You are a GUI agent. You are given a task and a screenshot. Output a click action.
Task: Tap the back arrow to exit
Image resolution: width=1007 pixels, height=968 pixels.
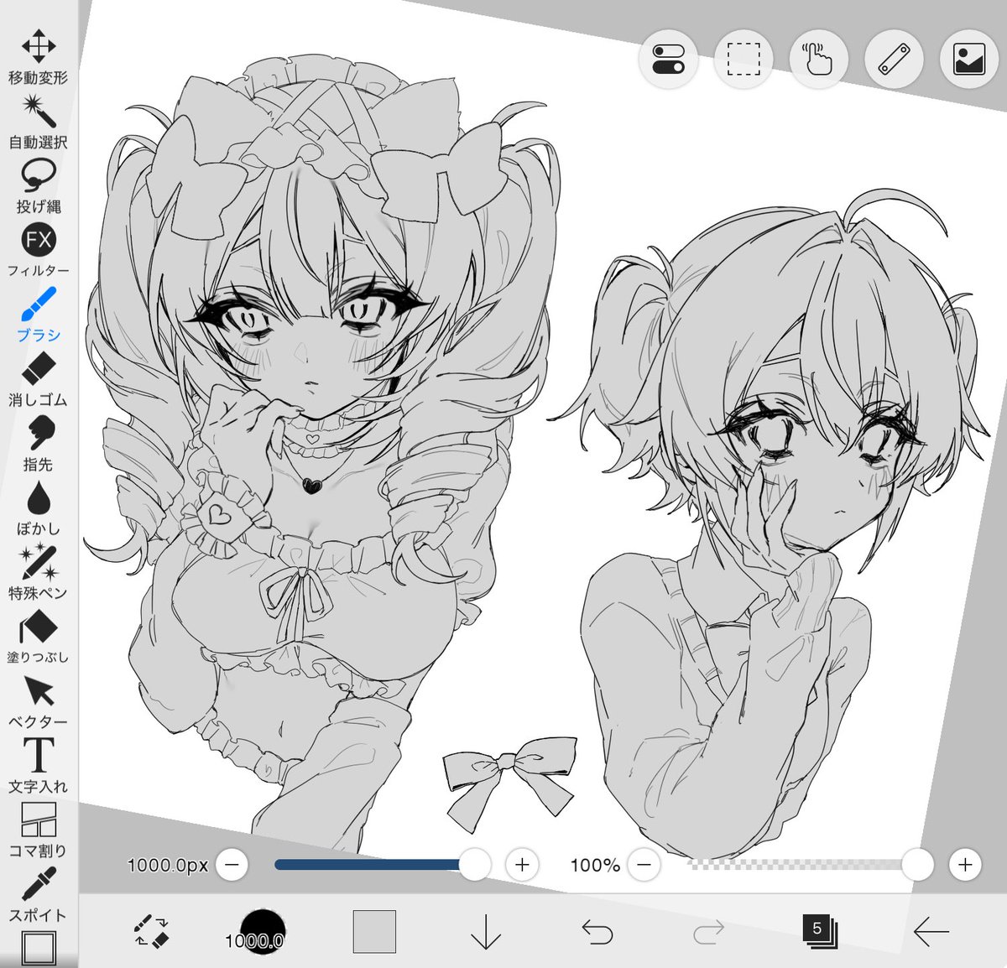click(931, 931)
